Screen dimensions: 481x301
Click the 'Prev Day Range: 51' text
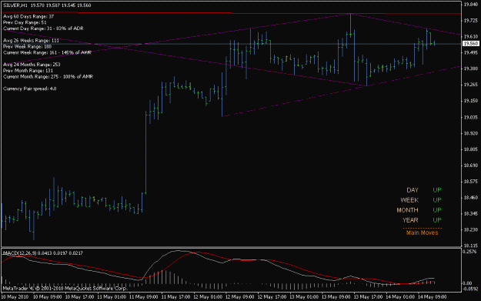(25, 22)
